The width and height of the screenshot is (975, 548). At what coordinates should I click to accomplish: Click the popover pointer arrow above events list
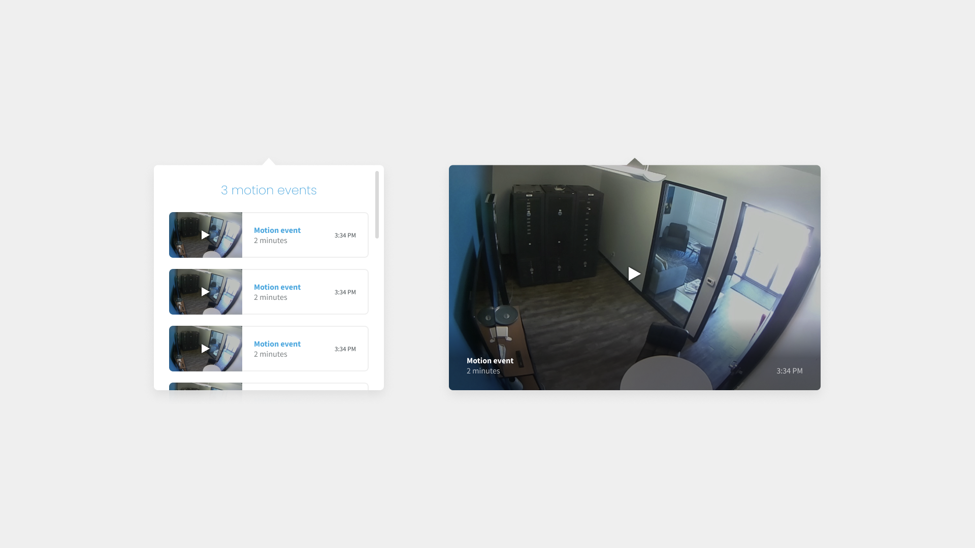coord(269,162)
